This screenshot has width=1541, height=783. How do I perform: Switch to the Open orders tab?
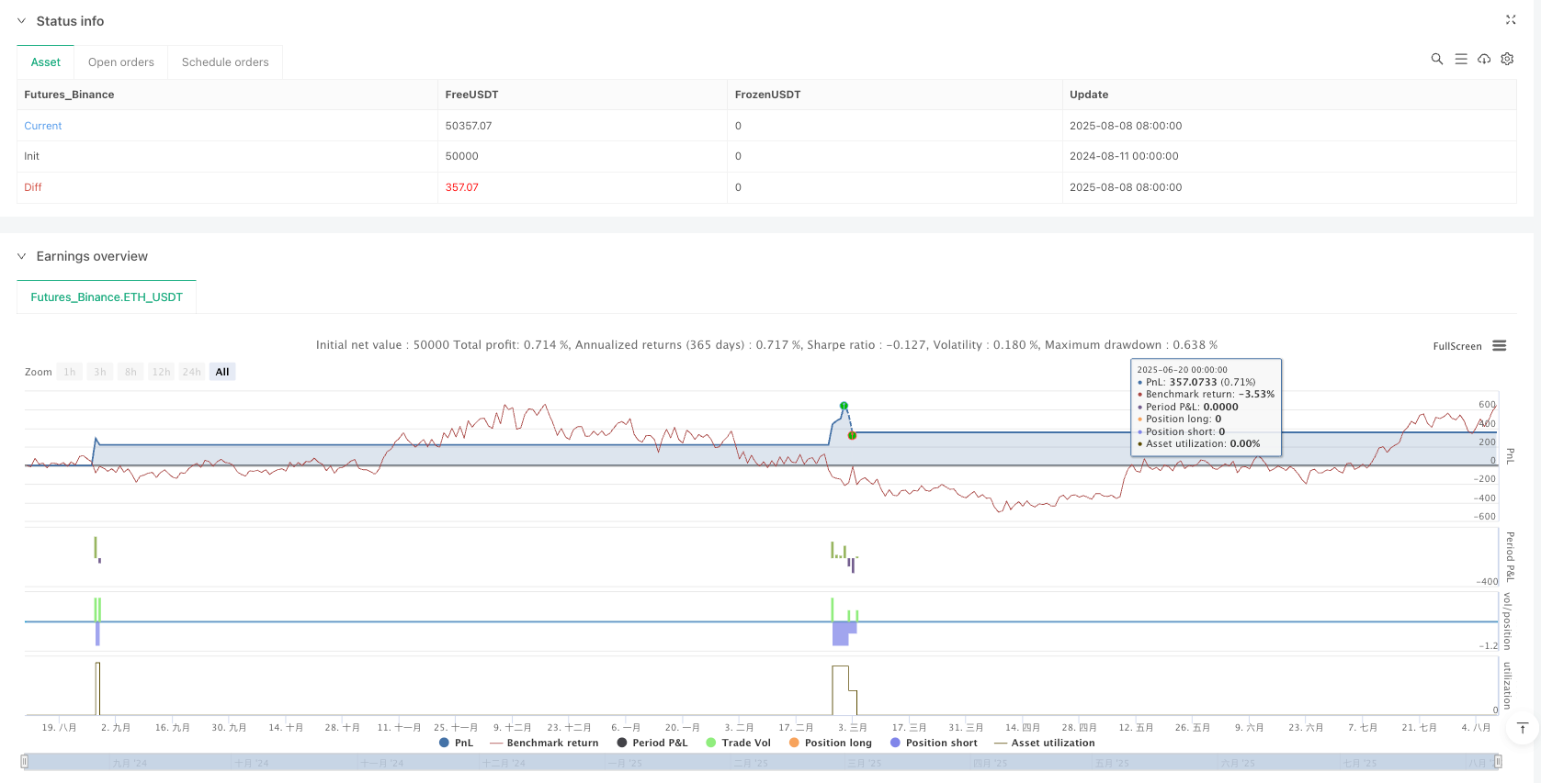120,62
